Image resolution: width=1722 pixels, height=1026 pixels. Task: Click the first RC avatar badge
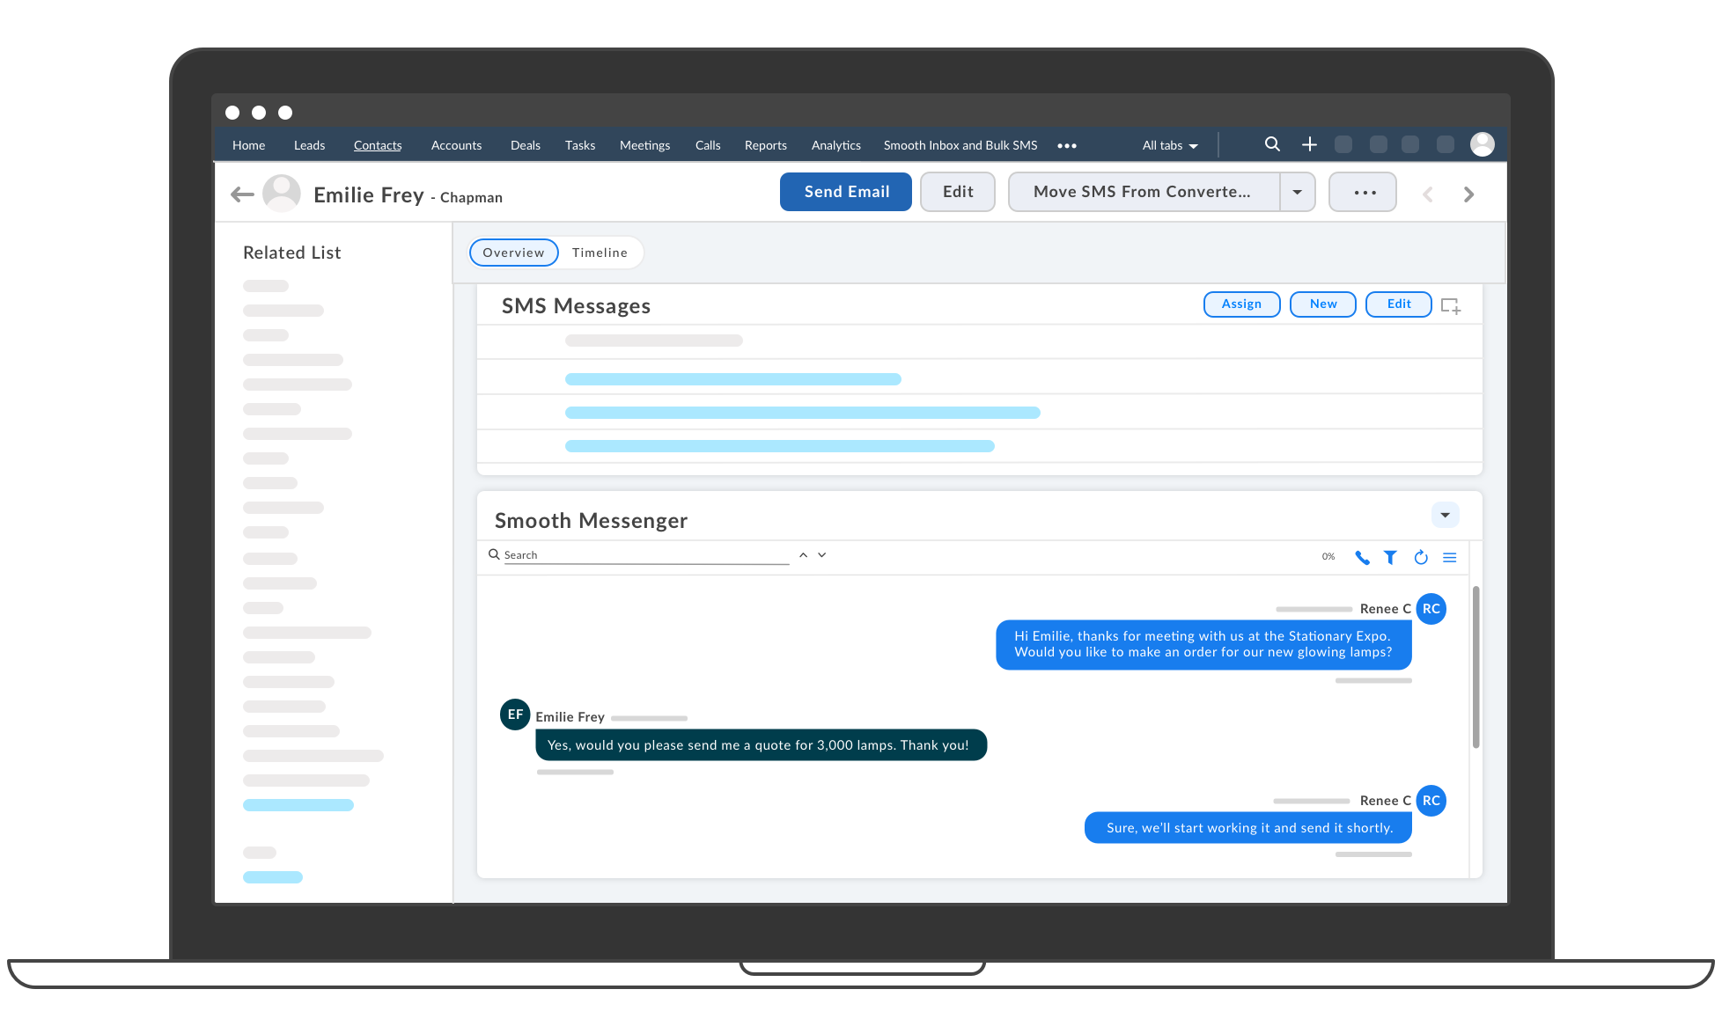[x=1431, y=609]
